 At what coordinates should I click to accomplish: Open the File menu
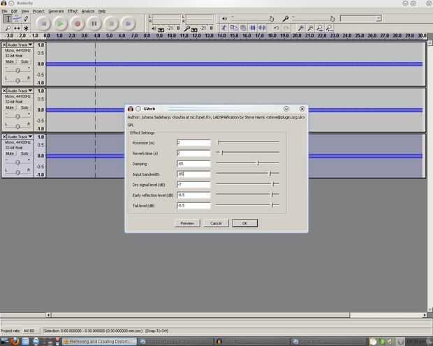(4, 11)
